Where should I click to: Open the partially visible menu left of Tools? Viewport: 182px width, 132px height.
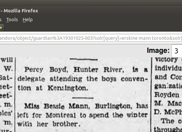tap(1, 20)
